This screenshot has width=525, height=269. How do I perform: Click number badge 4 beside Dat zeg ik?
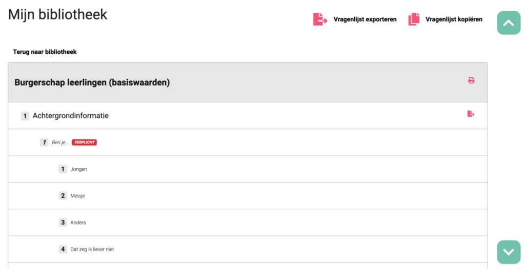[63, 249]
